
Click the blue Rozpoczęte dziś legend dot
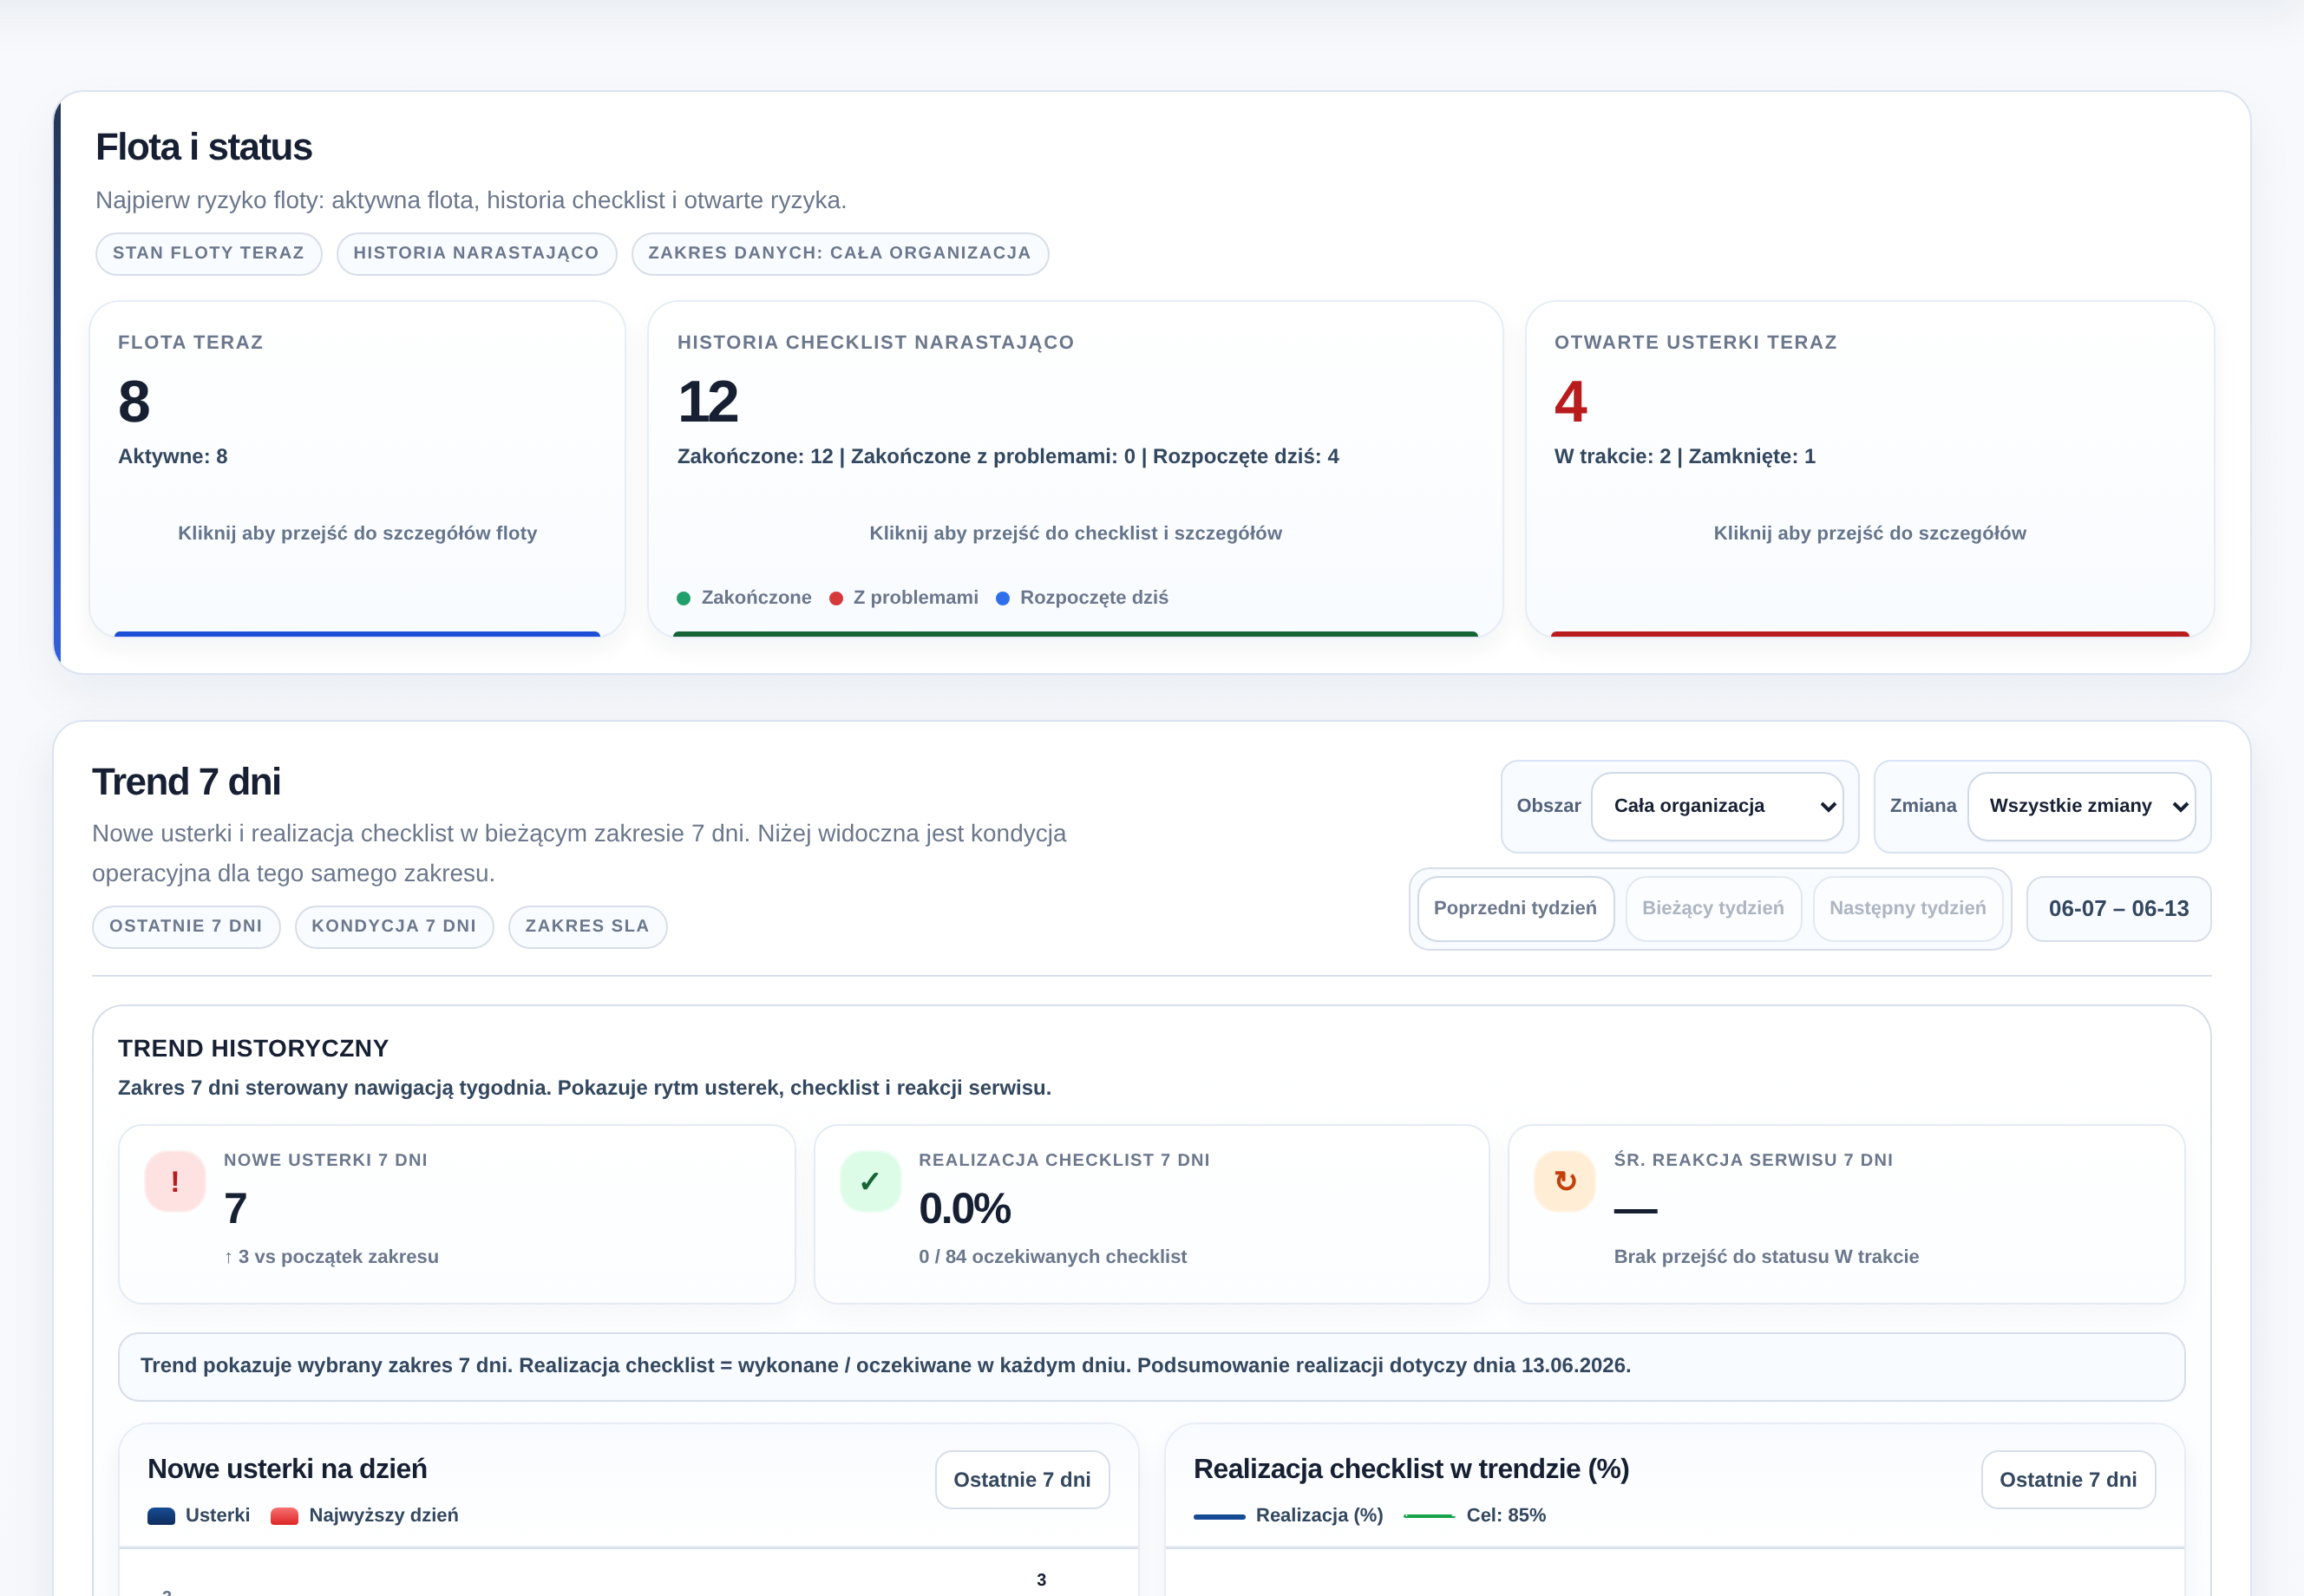coord(1003,598)
